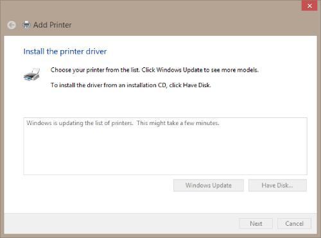Click the large printer graphic beside the instructions
Screen dimensions: 321x238
32,74
